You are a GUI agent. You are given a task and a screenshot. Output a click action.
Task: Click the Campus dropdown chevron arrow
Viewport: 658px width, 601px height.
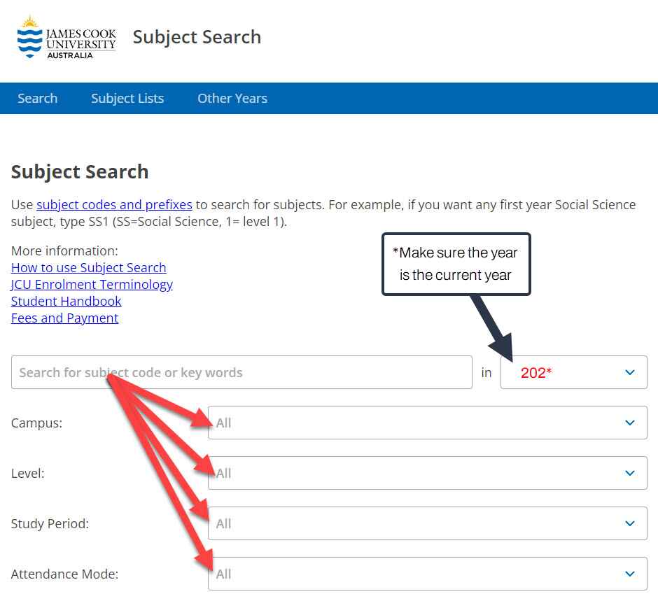click(x=629, y=423)
